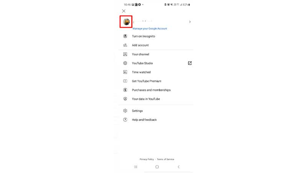Tap the YouTube Studio hexagon icon
The height and width of the screenshot is (173, 307).
pyautogui.click(x=125, y=63)
